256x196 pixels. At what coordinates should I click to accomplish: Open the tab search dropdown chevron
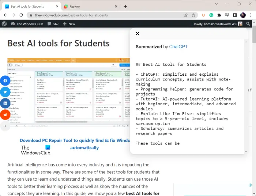pos(217,4)
